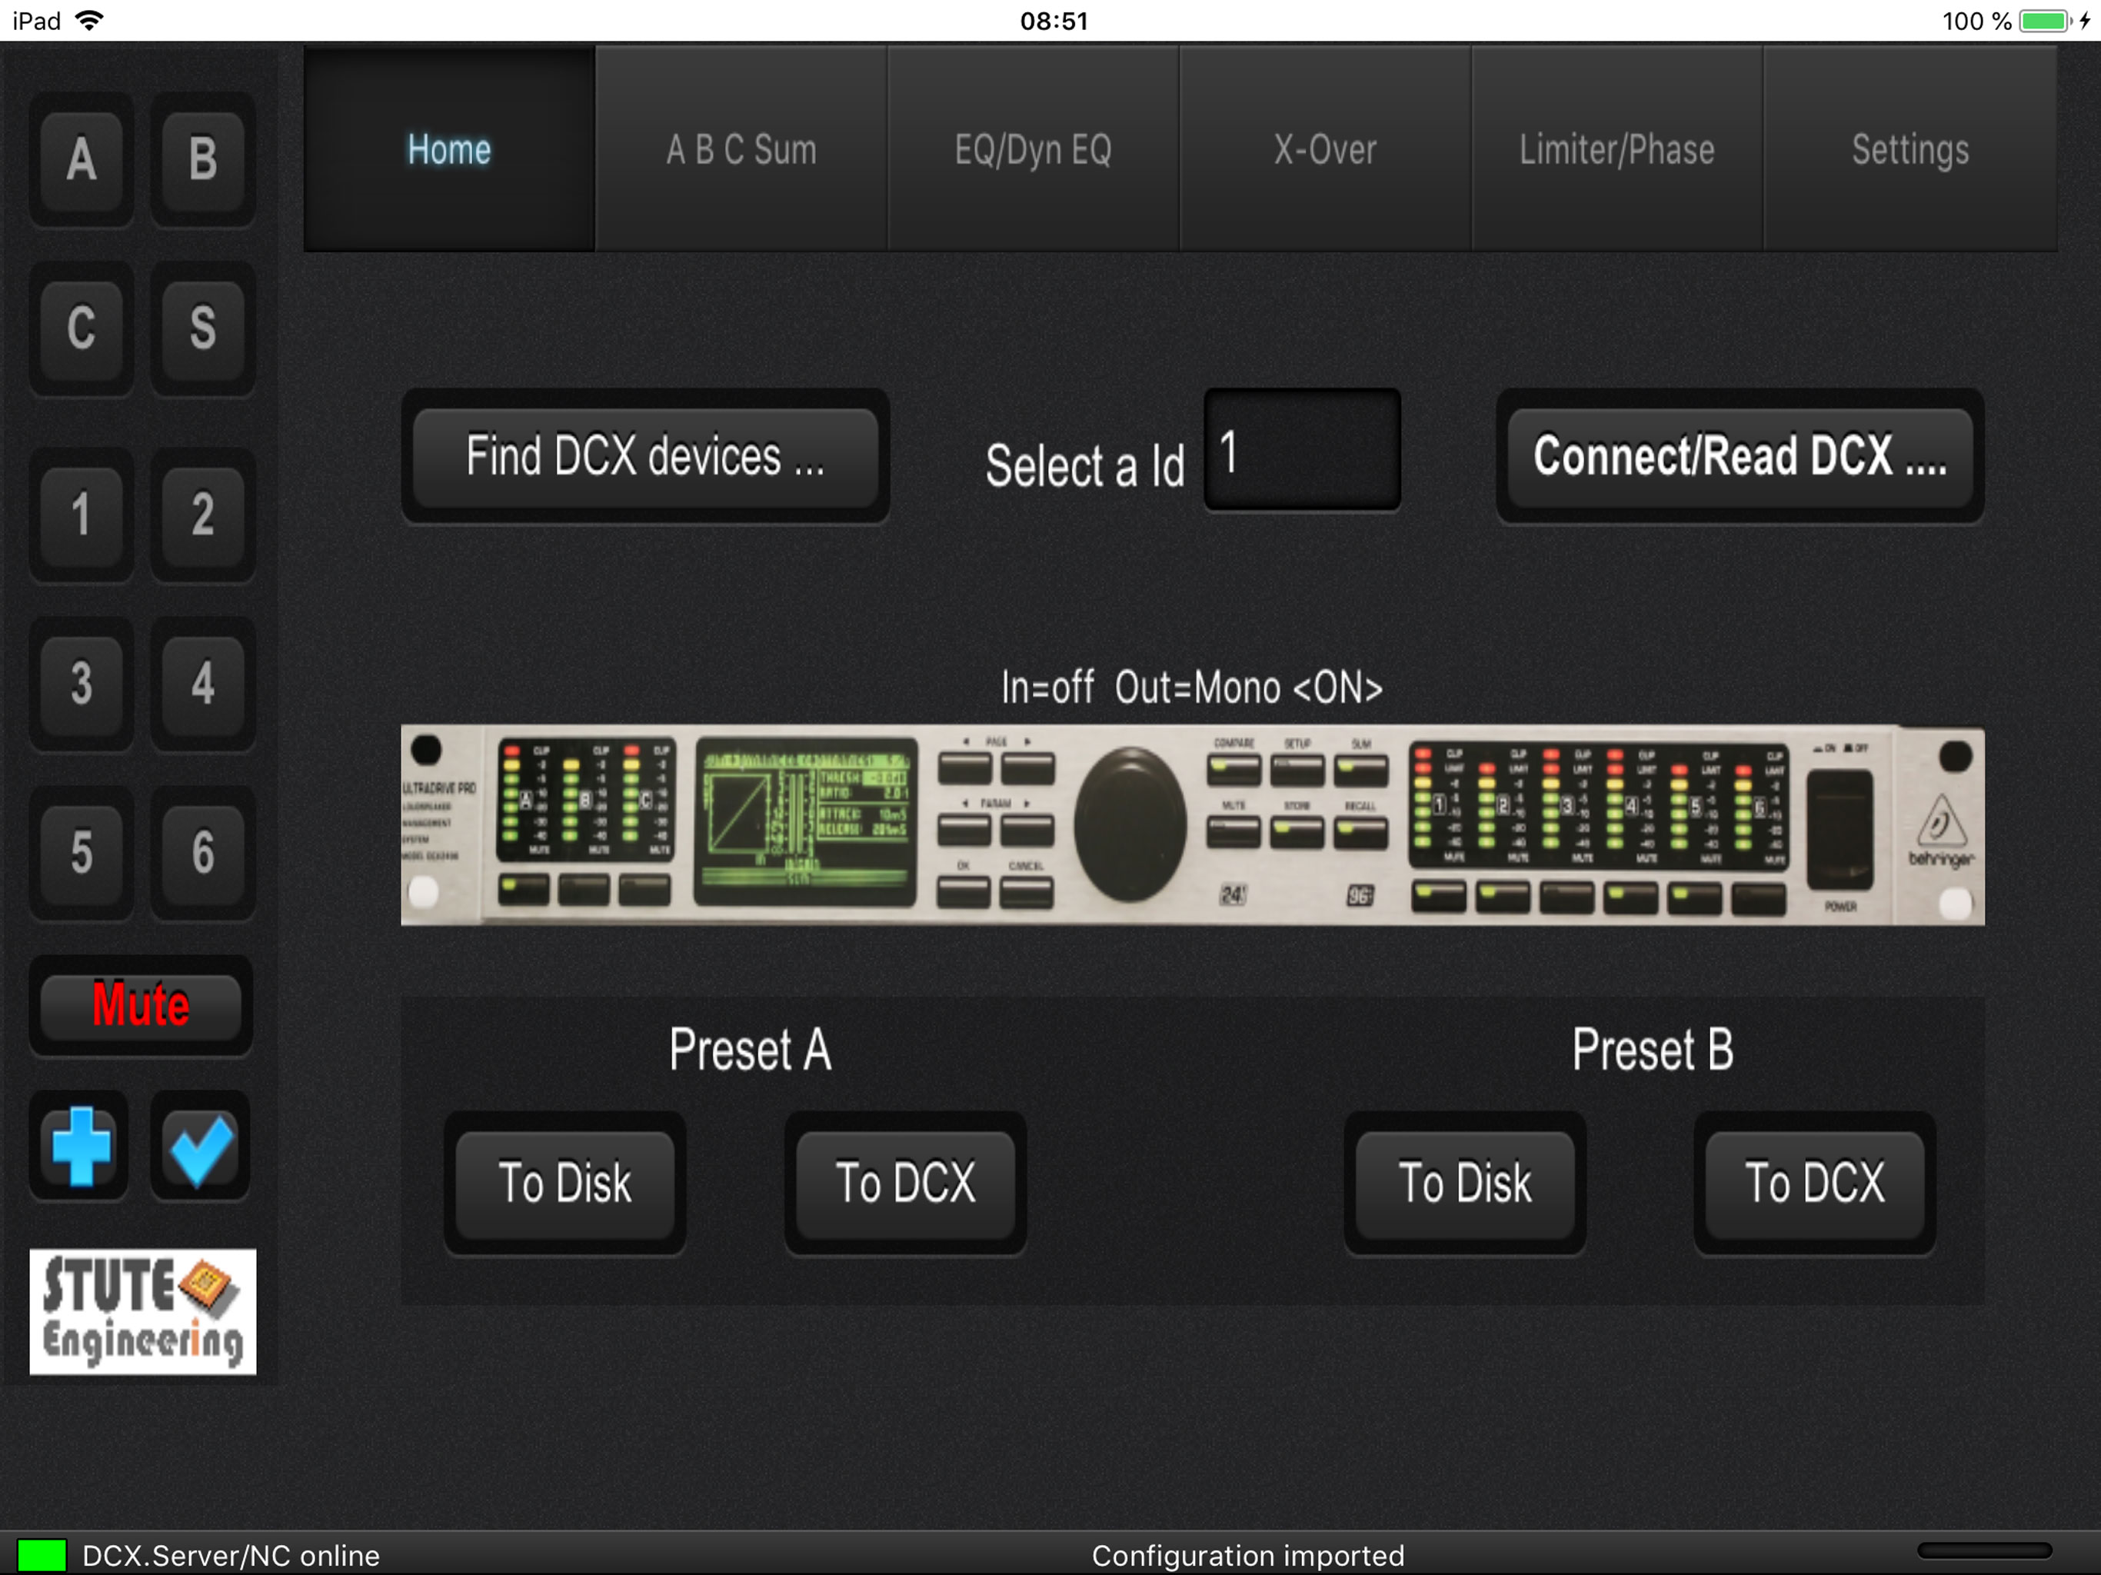Select the Sum channel S button
The image size is (2101, 1575).
pos(202,328)
